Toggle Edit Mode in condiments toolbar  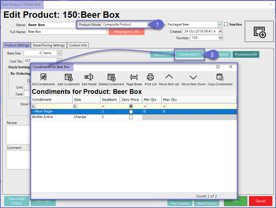pos(89,77)
